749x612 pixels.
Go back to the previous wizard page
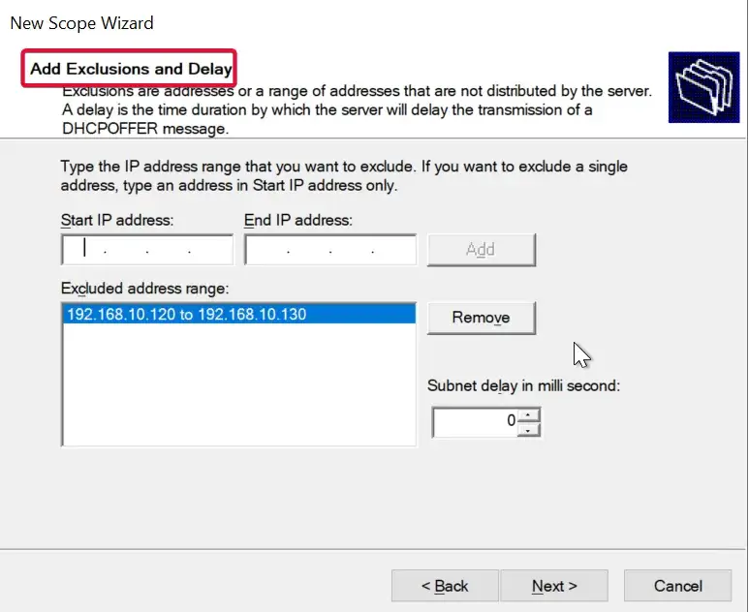point(445,586)
